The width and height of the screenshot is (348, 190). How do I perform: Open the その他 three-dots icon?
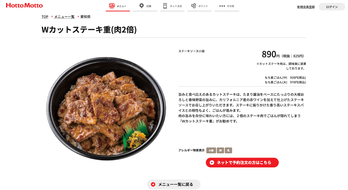(222, 6)
